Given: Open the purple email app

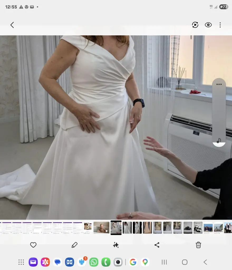Looking at the screenshot, I should [x=33, y=262].
